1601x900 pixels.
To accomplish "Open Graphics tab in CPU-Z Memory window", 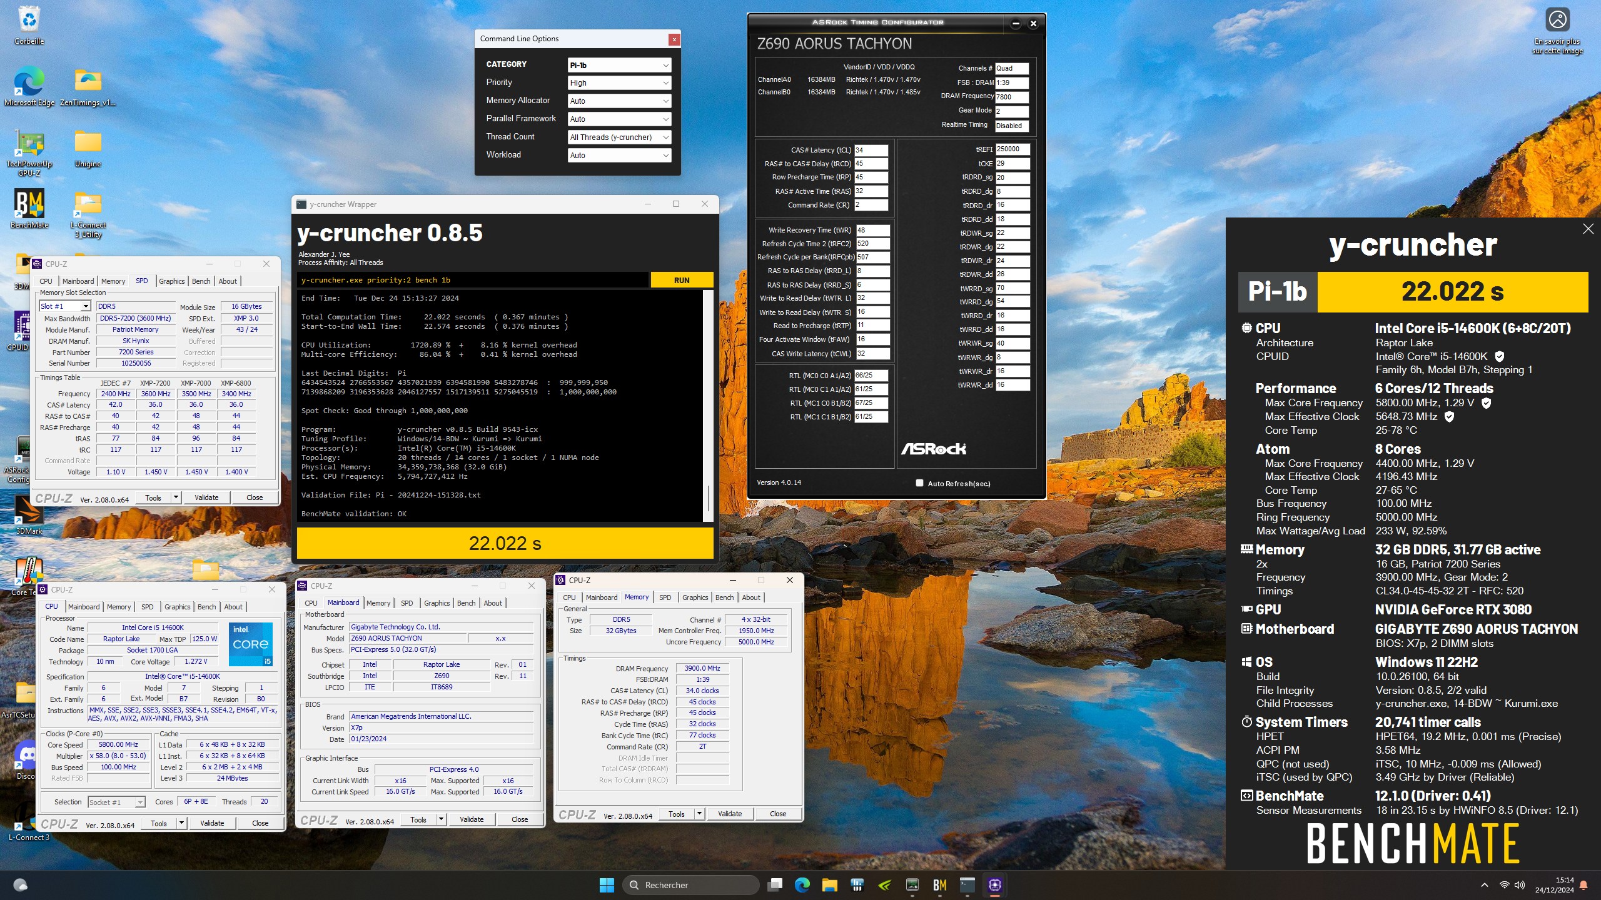I will [695, 597].
